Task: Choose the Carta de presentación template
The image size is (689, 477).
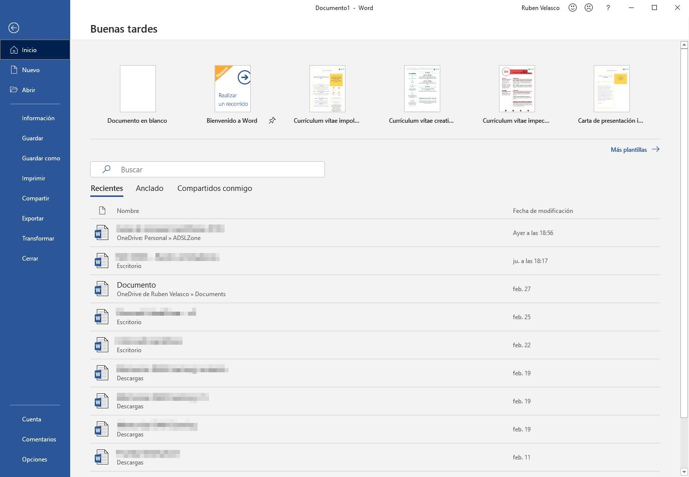Action: (x=611, y=95)
